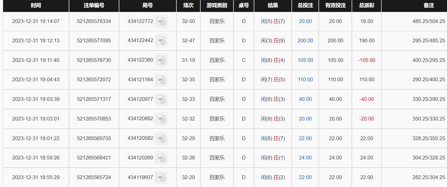Screen dimensions: 447x187
Task: Select order number 521265571317
Action: [x=94, y=99]
